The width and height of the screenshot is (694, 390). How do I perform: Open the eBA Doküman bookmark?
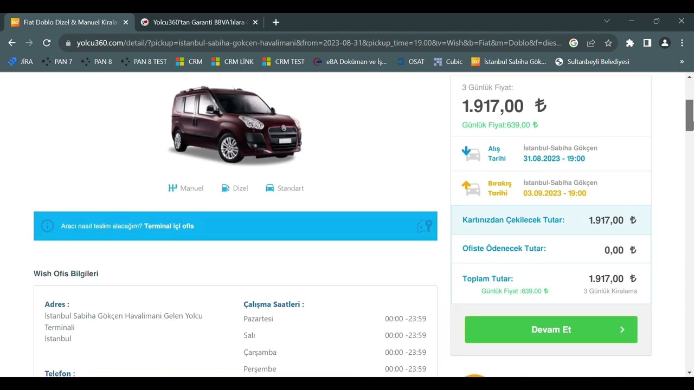(350, 62)
